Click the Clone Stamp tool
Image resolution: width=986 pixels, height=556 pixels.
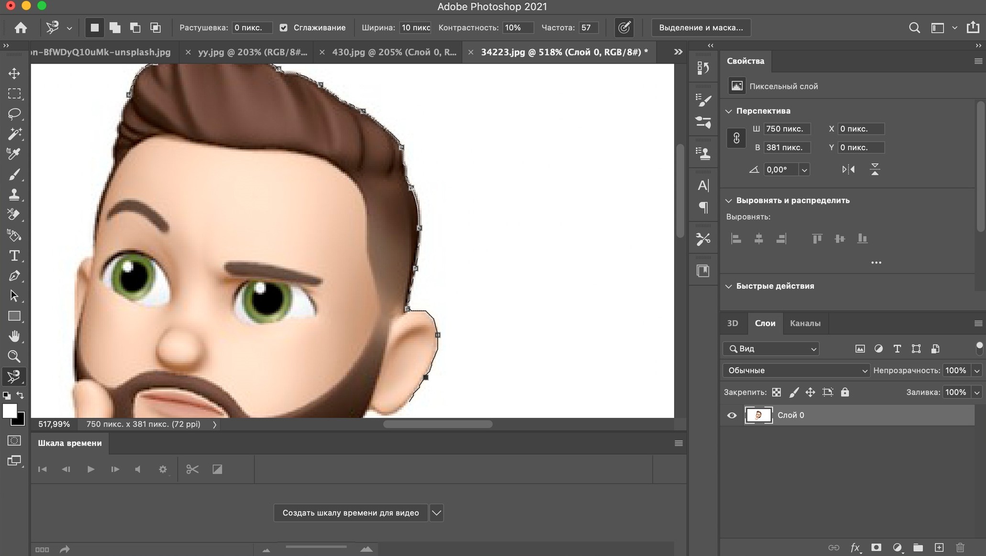[14, 195]
